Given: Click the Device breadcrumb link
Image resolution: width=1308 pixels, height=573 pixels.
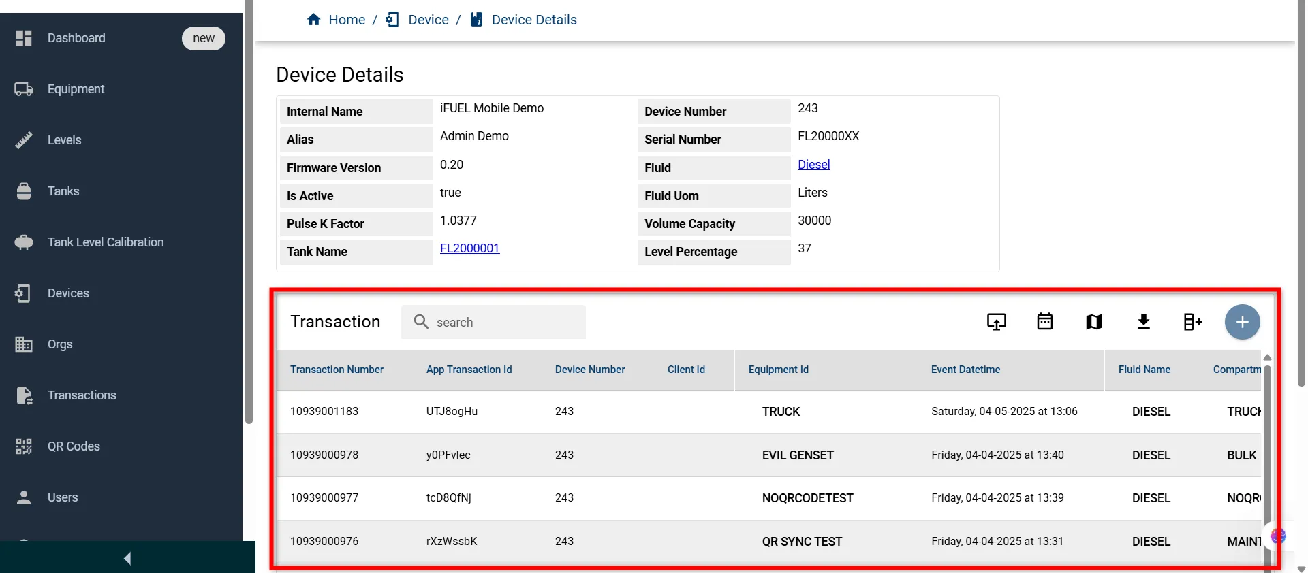Looking at the screenshot, I should (x=429, y=20).
